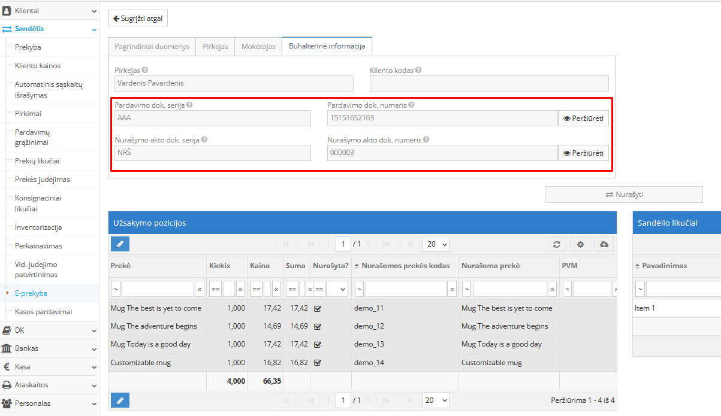Image resolution: width=721 pixels, height=416 pixels.
Task: Open the grid settings gear icon
Action: tap(580, 244)
